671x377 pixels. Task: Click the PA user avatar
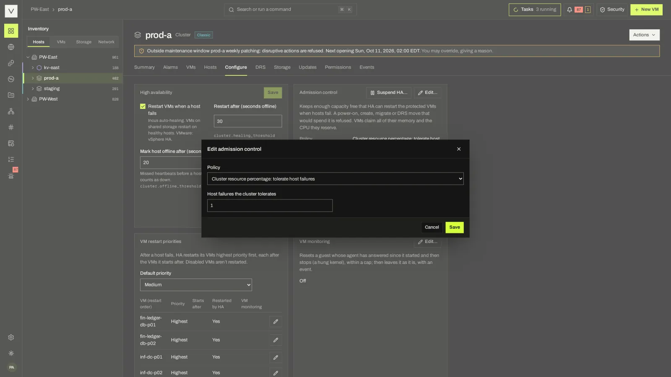coord(11,367)
